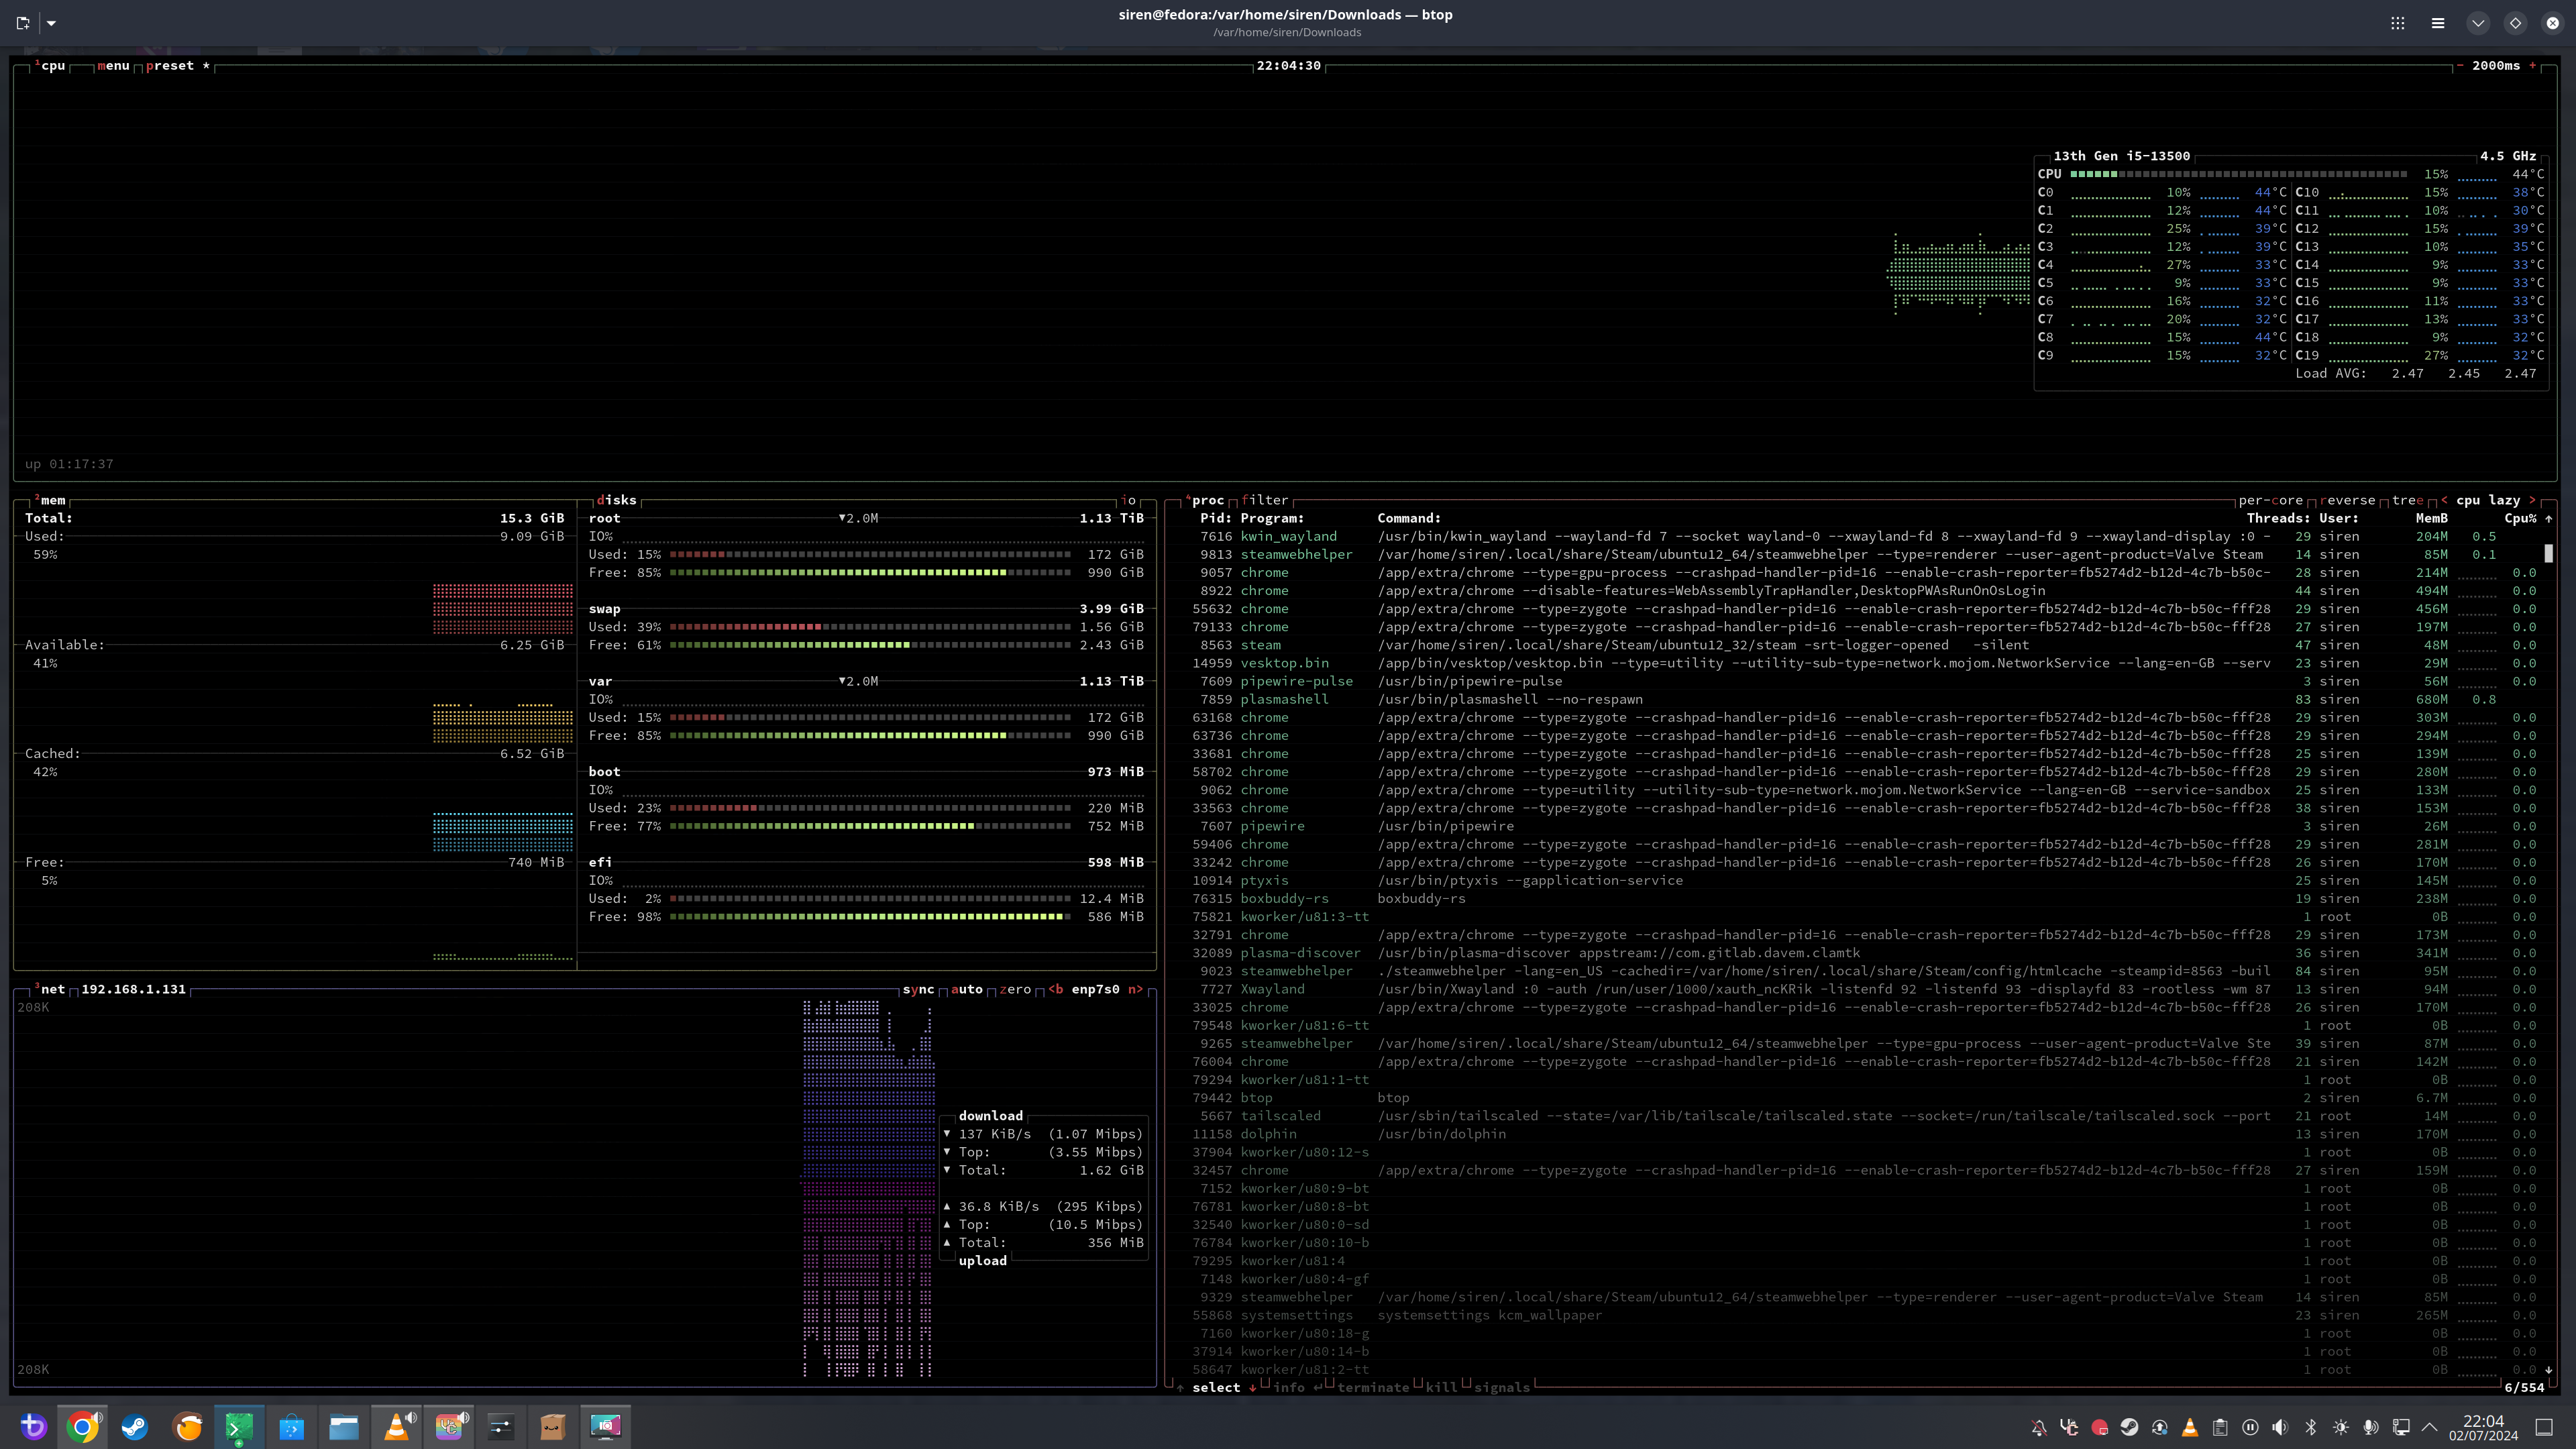Viewport: 2576px width, 1449px height.
Task: Open the clipboard tray icon
Action: [2220, 1427]
